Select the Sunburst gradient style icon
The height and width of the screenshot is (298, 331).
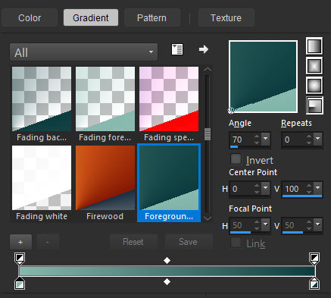pos(314,86)
